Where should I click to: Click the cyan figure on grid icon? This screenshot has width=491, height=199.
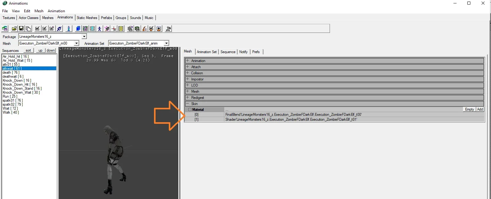(x=92, y=29)
